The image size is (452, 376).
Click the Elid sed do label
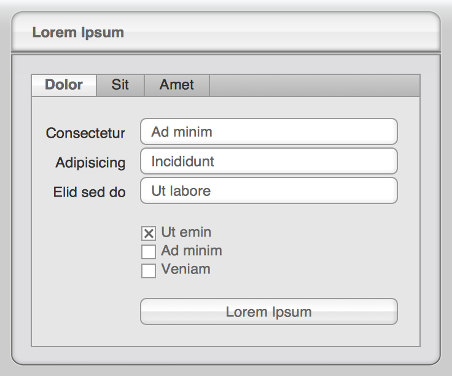[90, 192]
